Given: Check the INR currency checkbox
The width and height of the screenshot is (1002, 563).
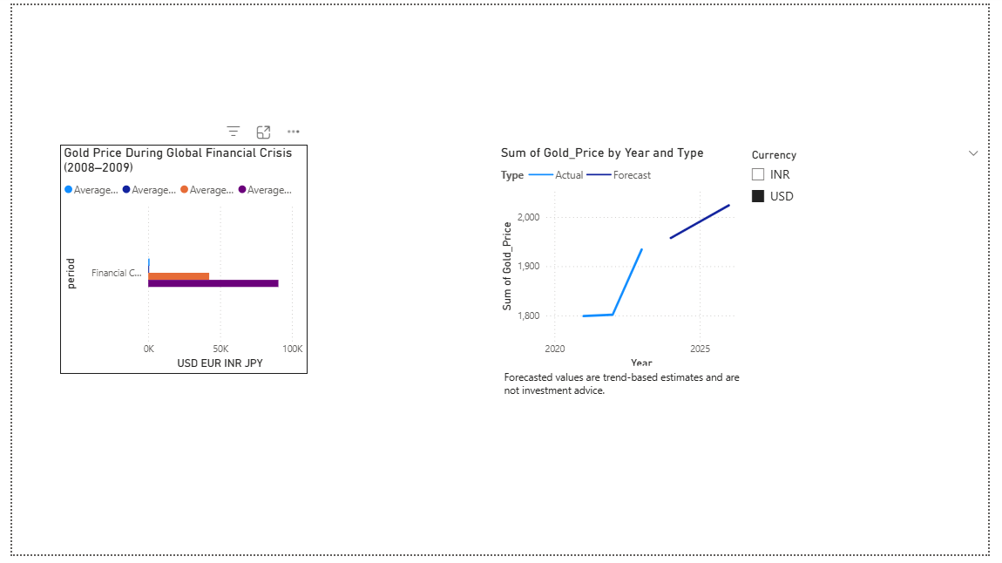Looking at the screenshot, I should tap(758, 174).
